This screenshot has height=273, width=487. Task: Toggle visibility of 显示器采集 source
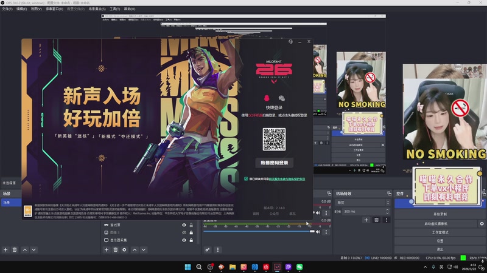[x=184, y=240]
